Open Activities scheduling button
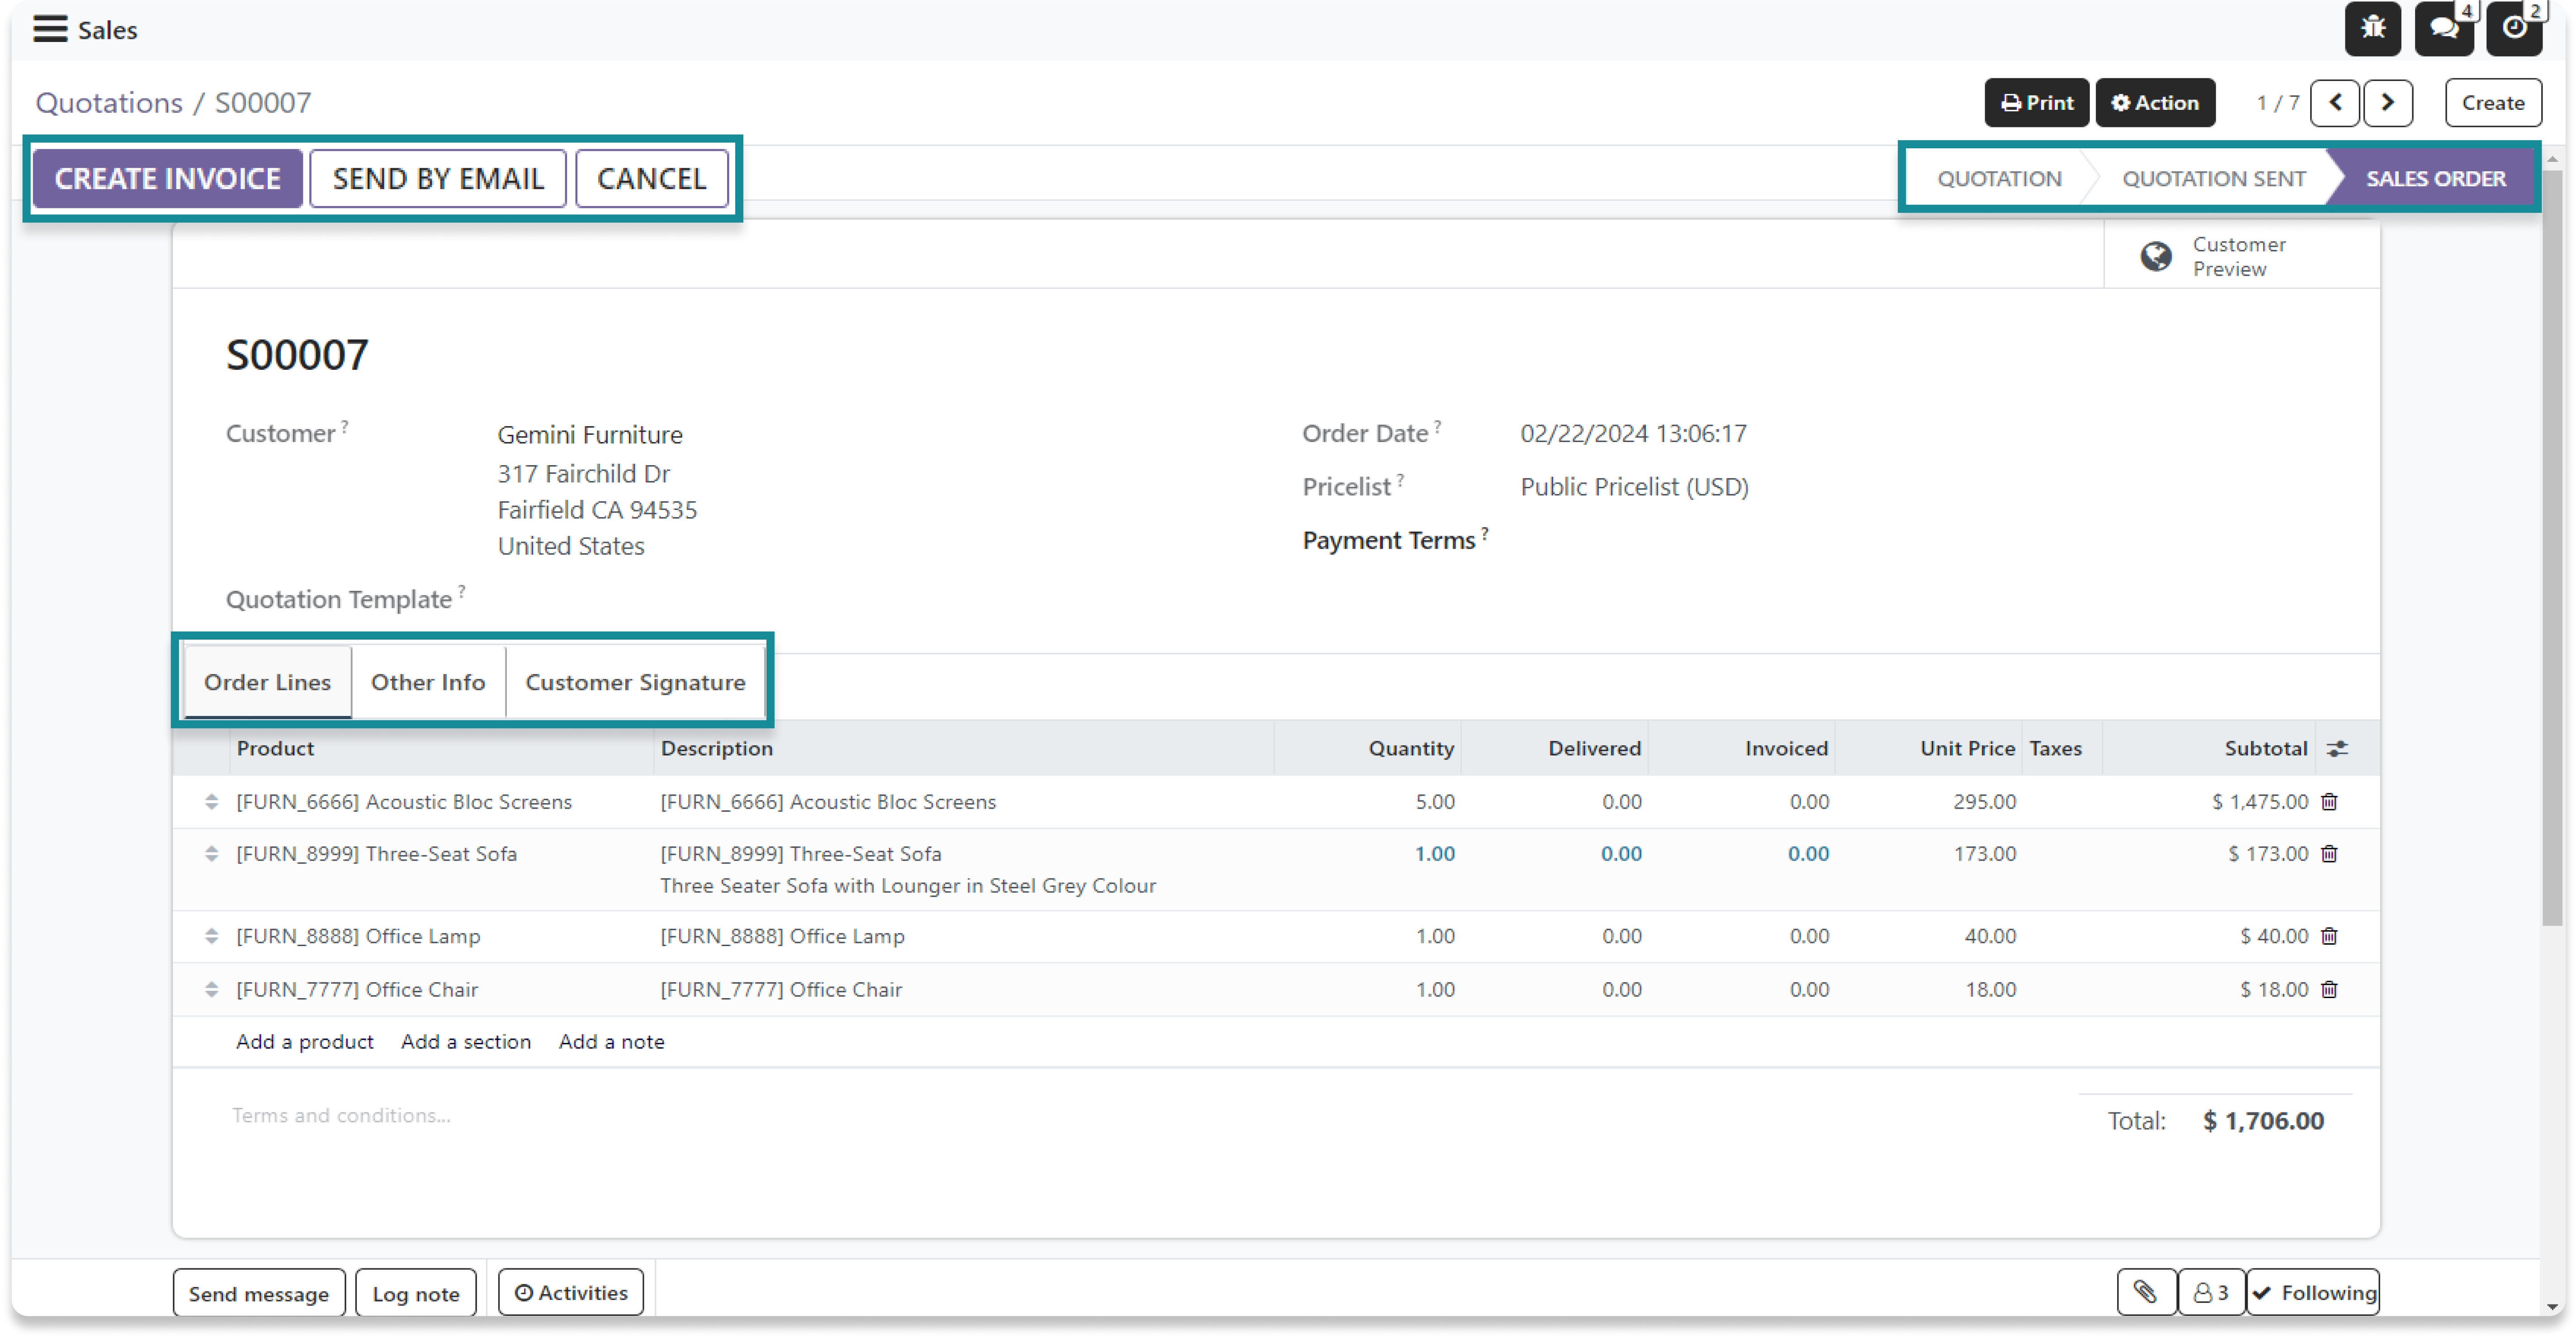Image resolution: width=2576 pixels, height=1338 pixels. (x=570, y=1292)
